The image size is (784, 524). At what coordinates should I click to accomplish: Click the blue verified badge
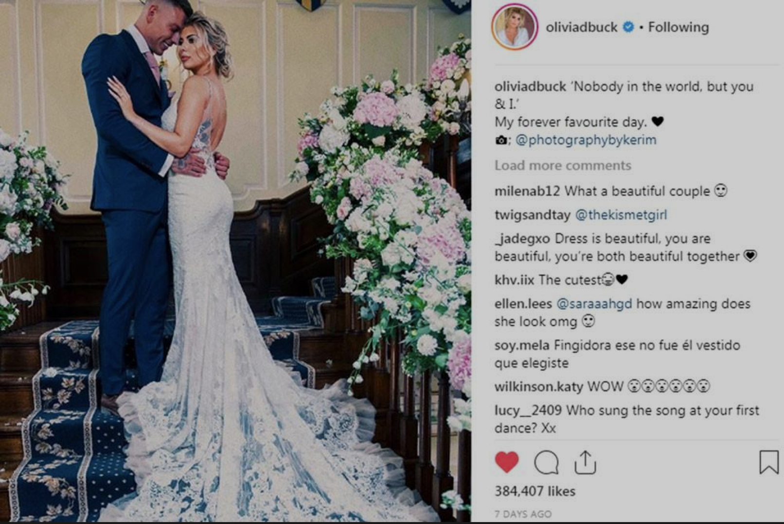click(x=628, y=27)
